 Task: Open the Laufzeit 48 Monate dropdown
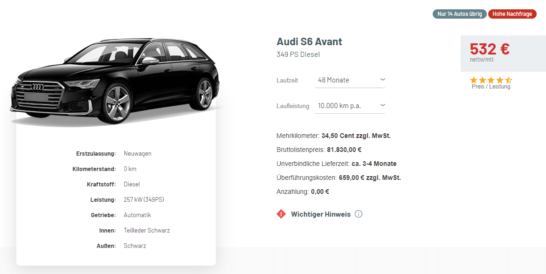coord(350,80)
